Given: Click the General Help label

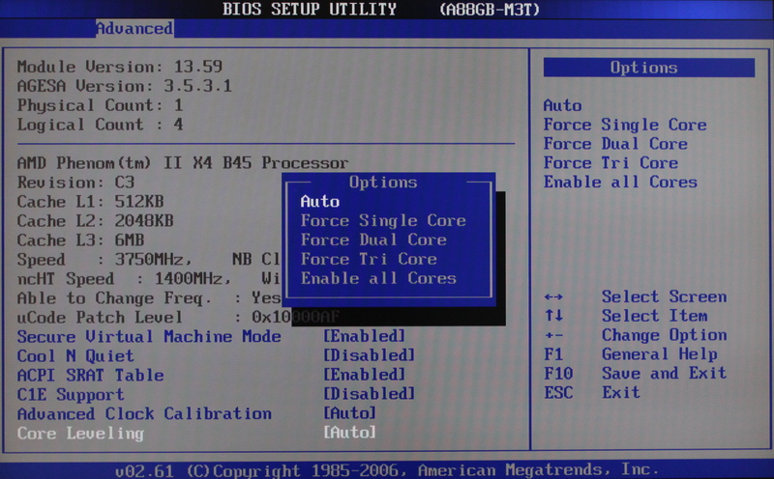Looking at the screenshot, I should [660, 354].
